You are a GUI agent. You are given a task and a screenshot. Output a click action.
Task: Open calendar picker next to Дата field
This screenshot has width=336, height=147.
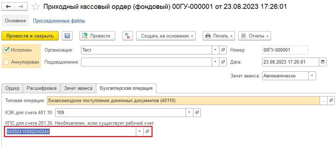pyautogui.click(x=323, y=62)
